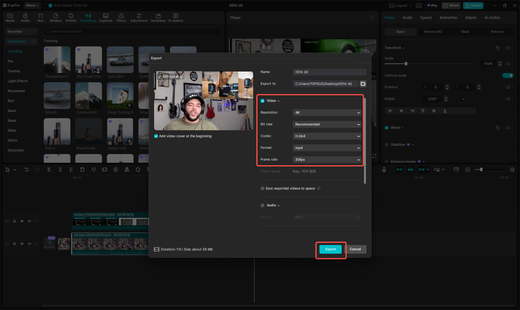
Task: Click the voiceover microphone icon above the timeline
Action: 384,170
